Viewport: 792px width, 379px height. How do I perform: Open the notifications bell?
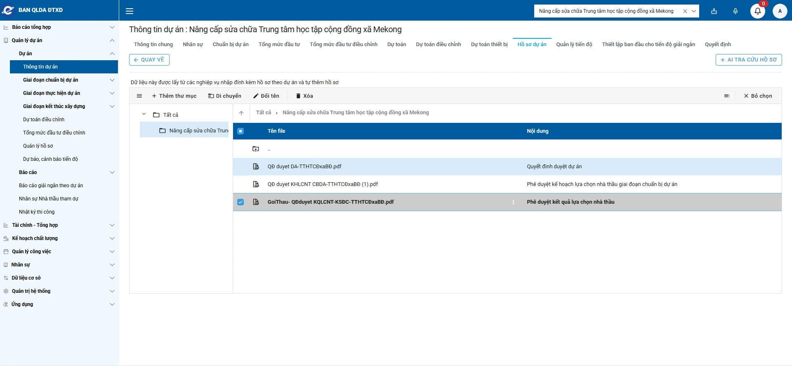pyautogui.click(x=757, y=11)
